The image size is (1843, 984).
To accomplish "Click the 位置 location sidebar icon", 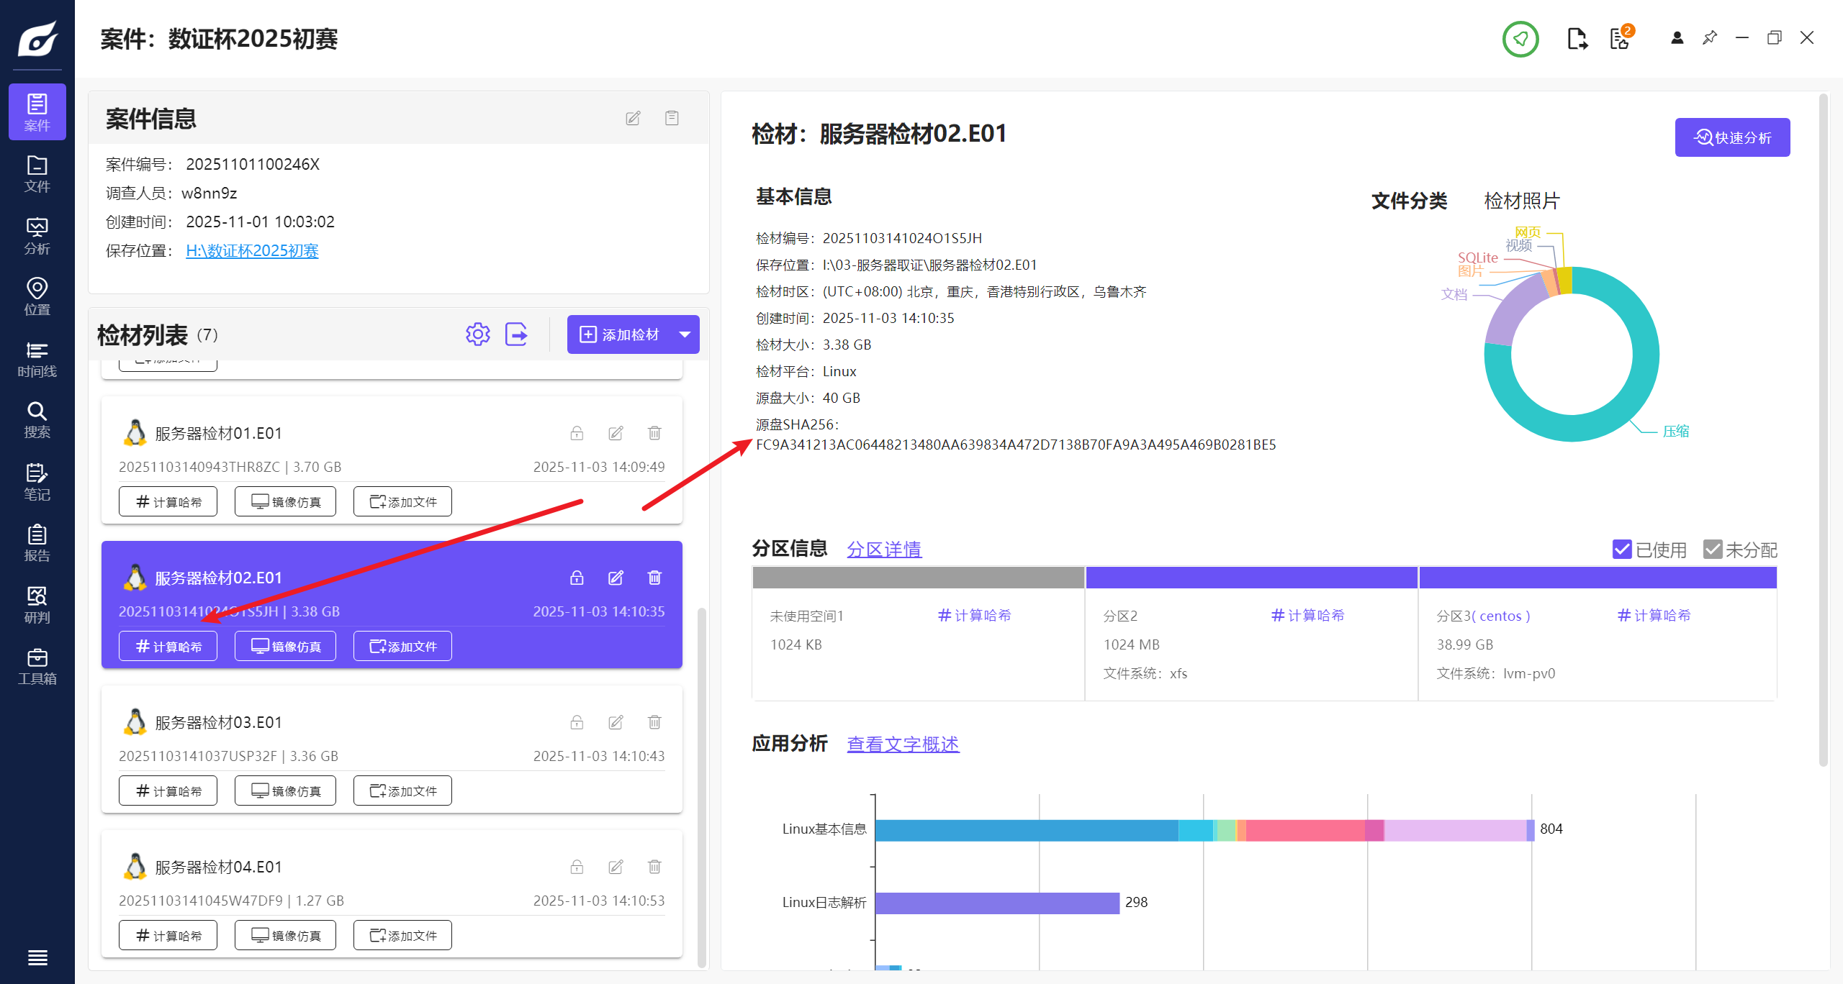I will point(37,297).
